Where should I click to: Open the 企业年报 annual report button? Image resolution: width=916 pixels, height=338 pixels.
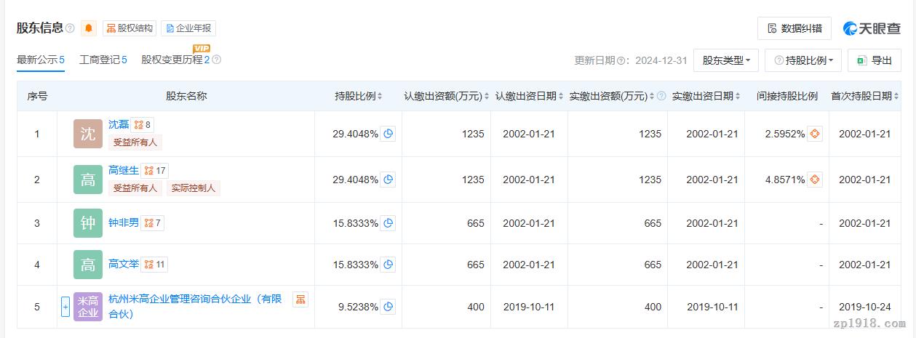coord(188,28)
